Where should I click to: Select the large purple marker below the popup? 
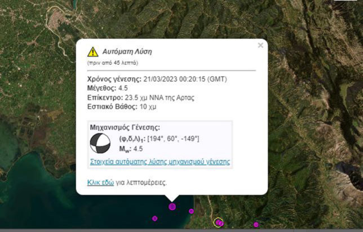(172, 207)
